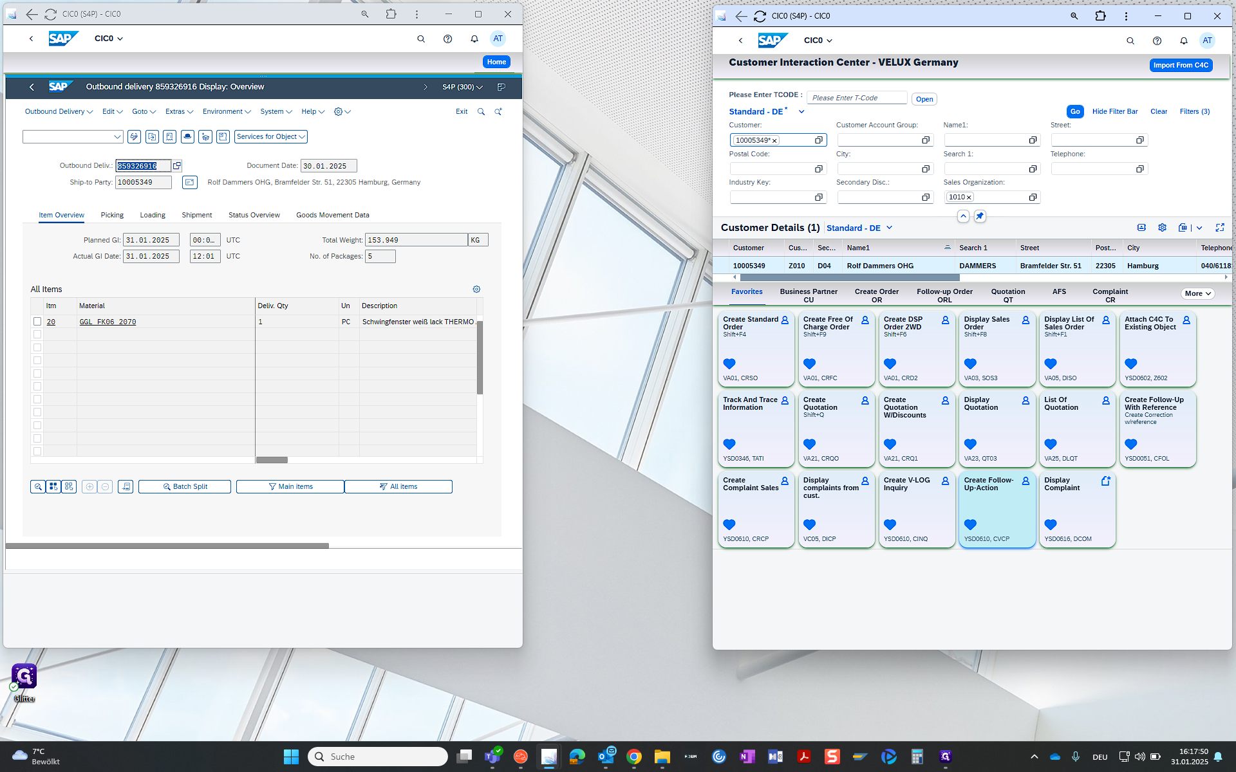Click the All Items table horizontal scrollbar

(272, 460)
